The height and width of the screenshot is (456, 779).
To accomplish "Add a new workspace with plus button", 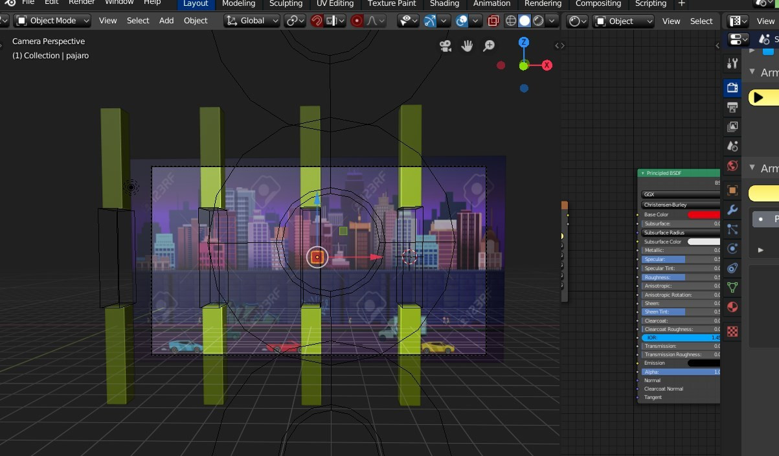I will [681, 4].
